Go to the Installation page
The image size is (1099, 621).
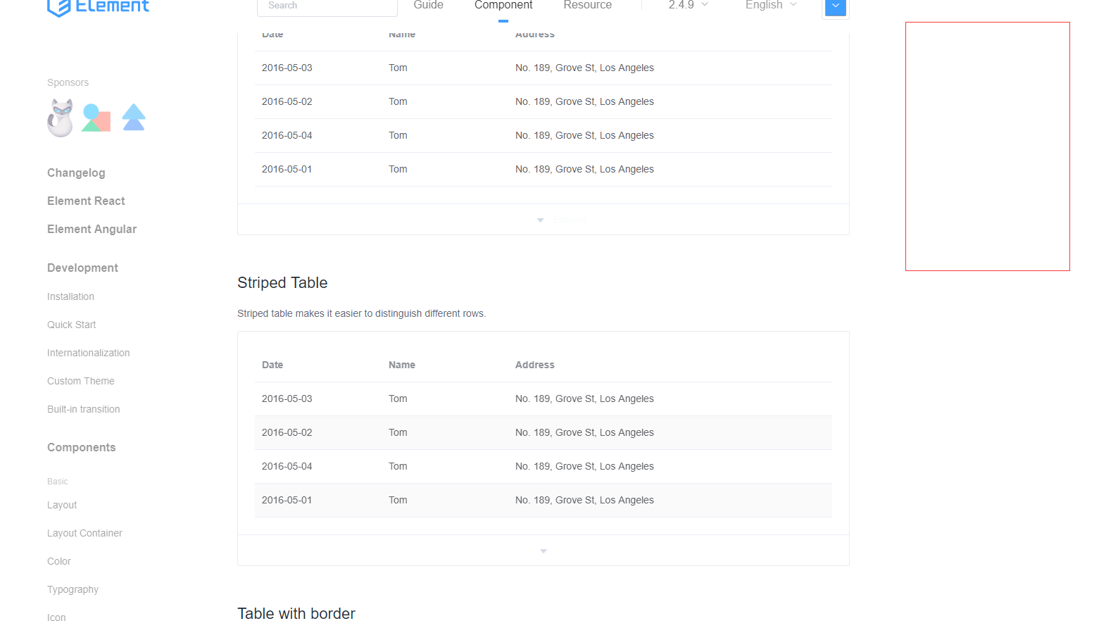[70, 297]
